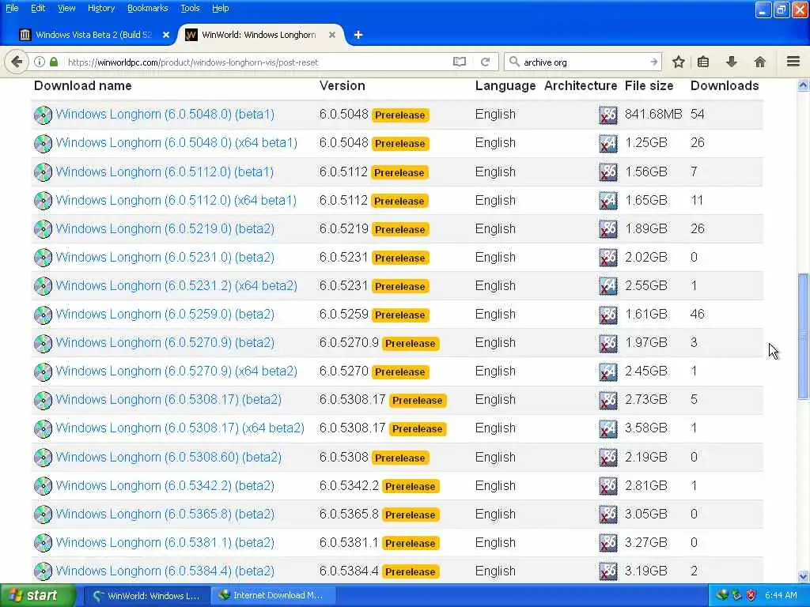This screenshot has height=607, width=810.
Task: Open the File menu
Action: coord(12,8)
